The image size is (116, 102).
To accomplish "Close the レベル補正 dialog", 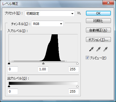I will coord(108,3).
